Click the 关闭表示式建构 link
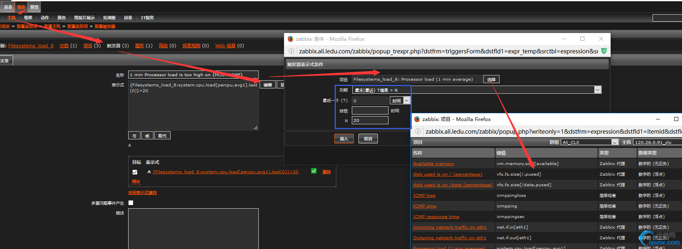Viewport: 682px width, 249px height. tap(142, 193)
